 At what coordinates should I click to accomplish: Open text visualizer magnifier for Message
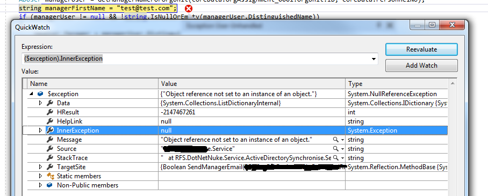tap(336, 140)
